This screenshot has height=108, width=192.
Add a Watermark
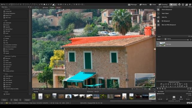7,23
